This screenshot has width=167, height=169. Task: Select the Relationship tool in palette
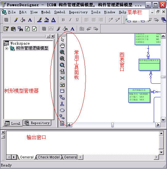pyautogui.click(x=62, y=97)
